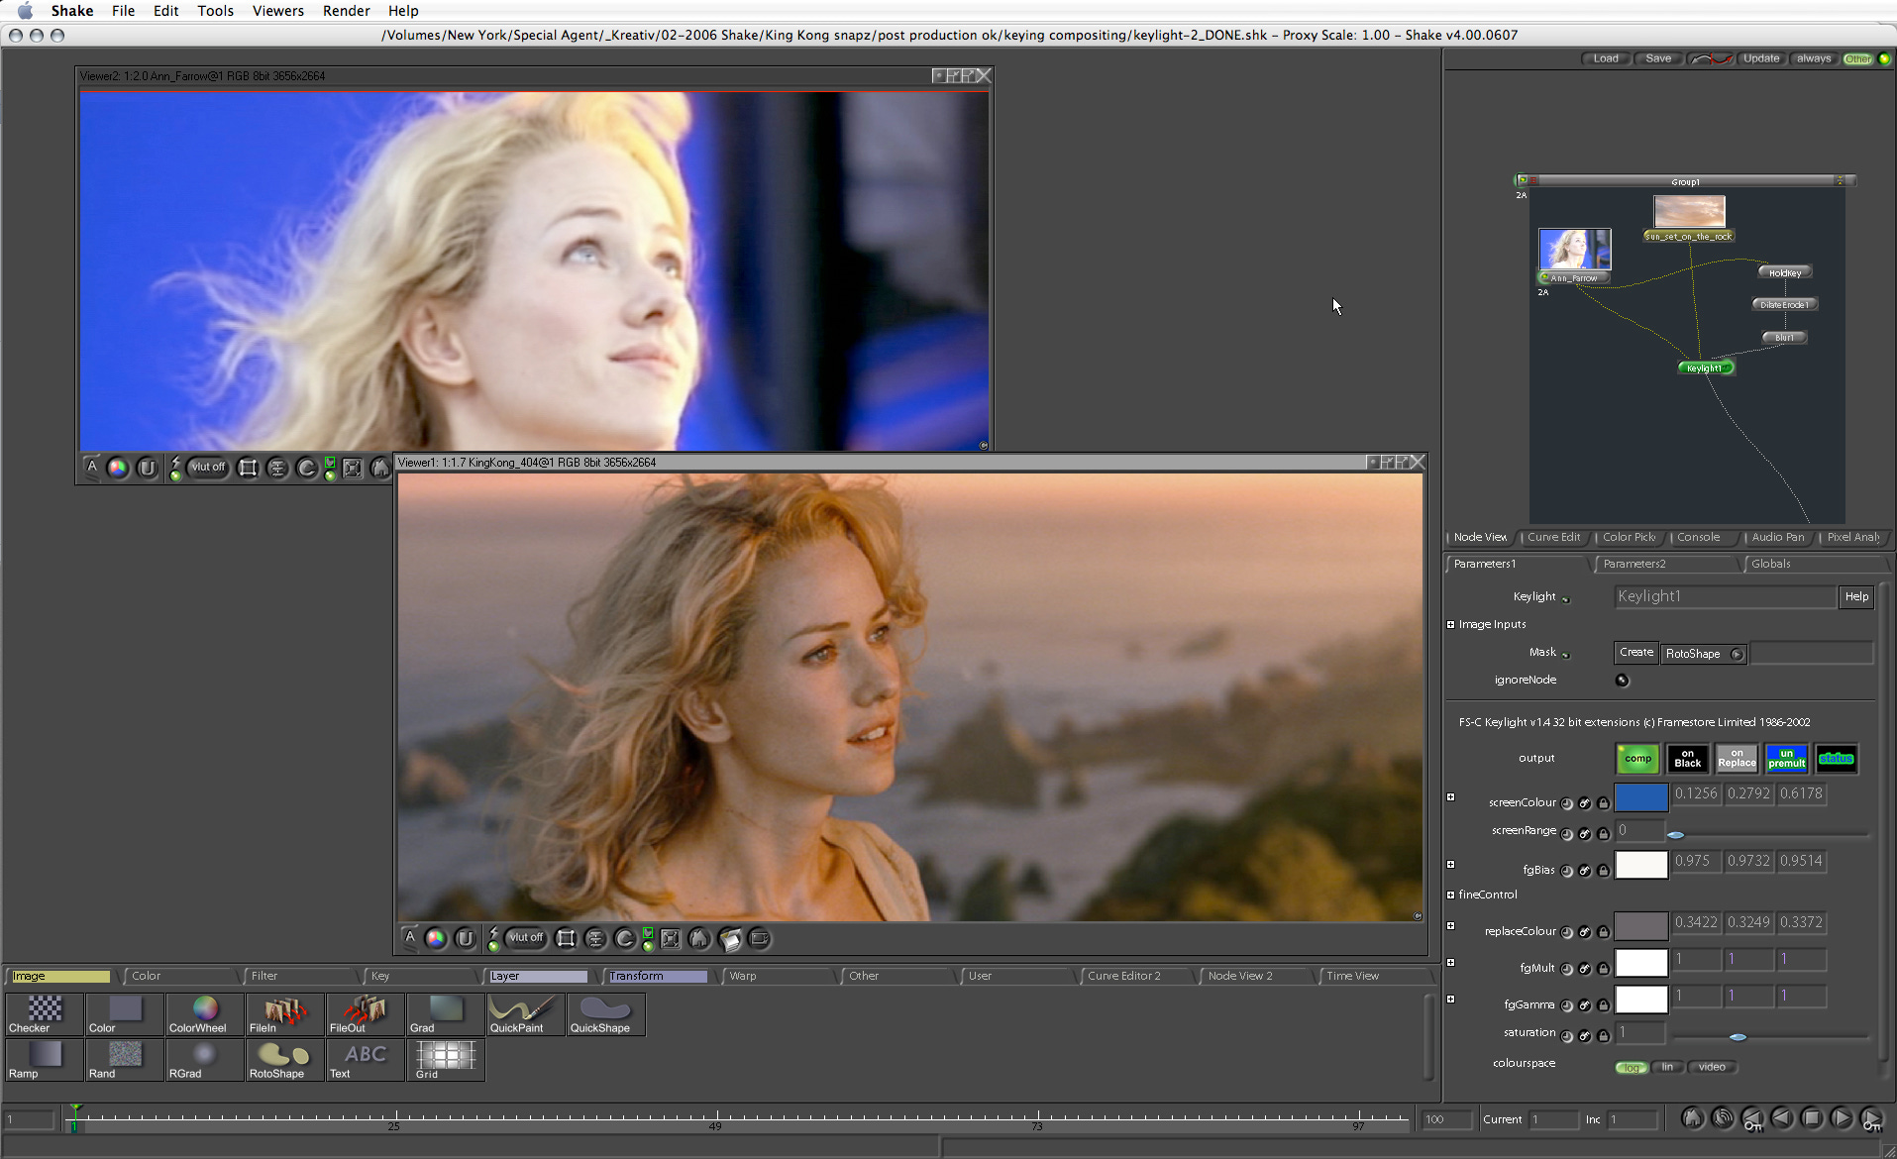Select the QuickPaint tool
Image resolution: width=1897 pixels, height=1159 pixels.
(x=525, y=1012)
